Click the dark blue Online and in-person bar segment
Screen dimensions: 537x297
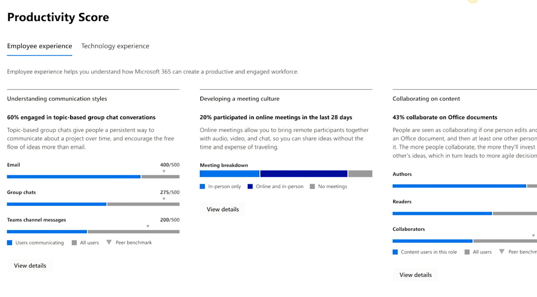pyautogui.click(x=304, y=174)
